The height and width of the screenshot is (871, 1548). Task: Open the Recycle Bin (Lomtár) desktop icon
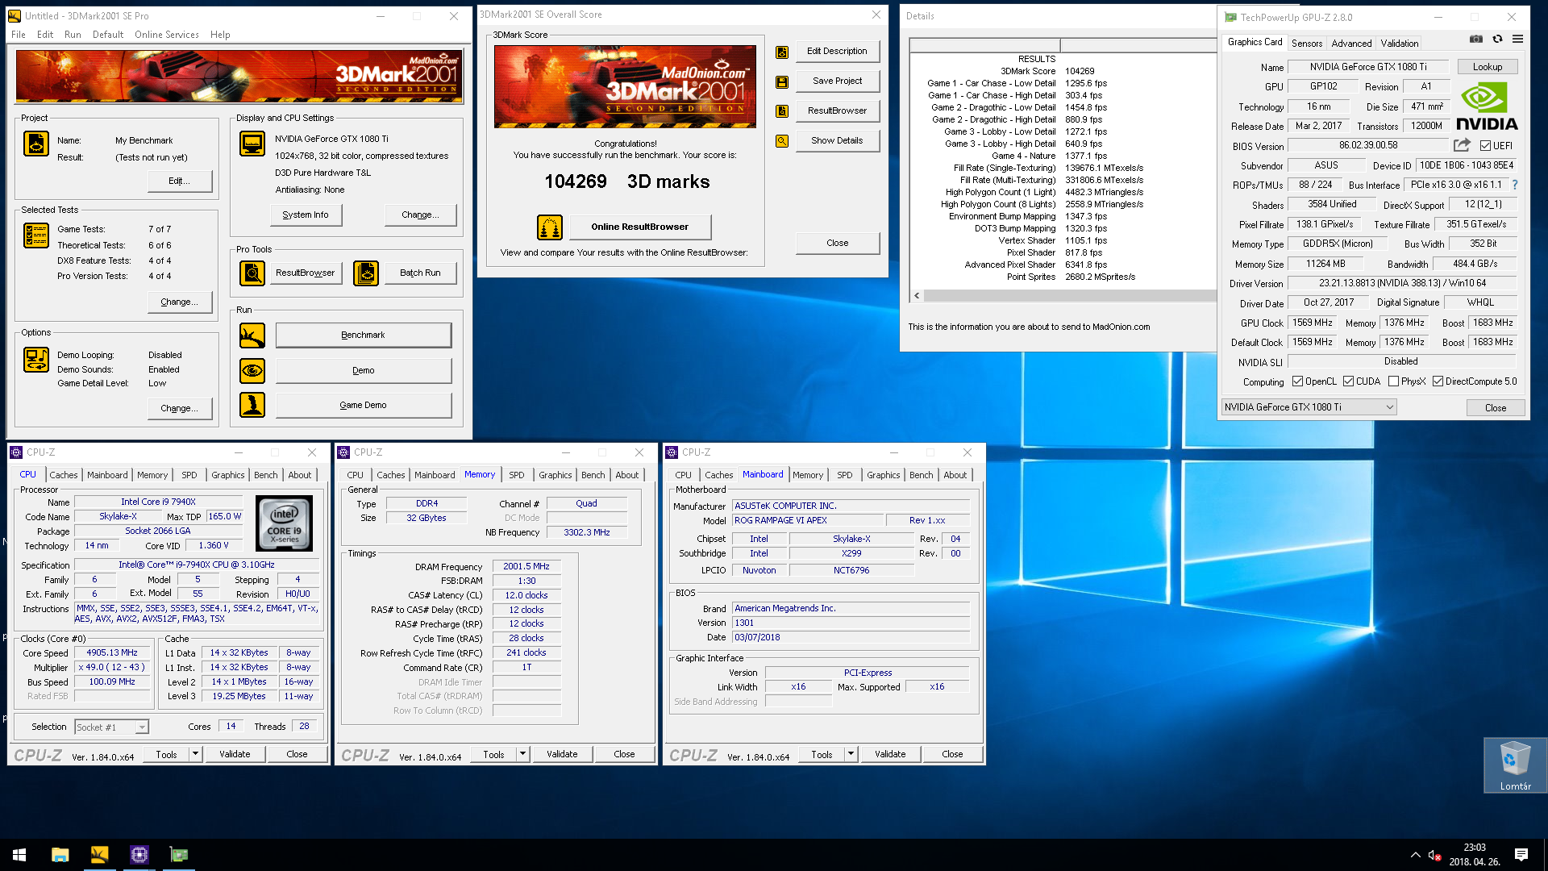point(1515,765)
